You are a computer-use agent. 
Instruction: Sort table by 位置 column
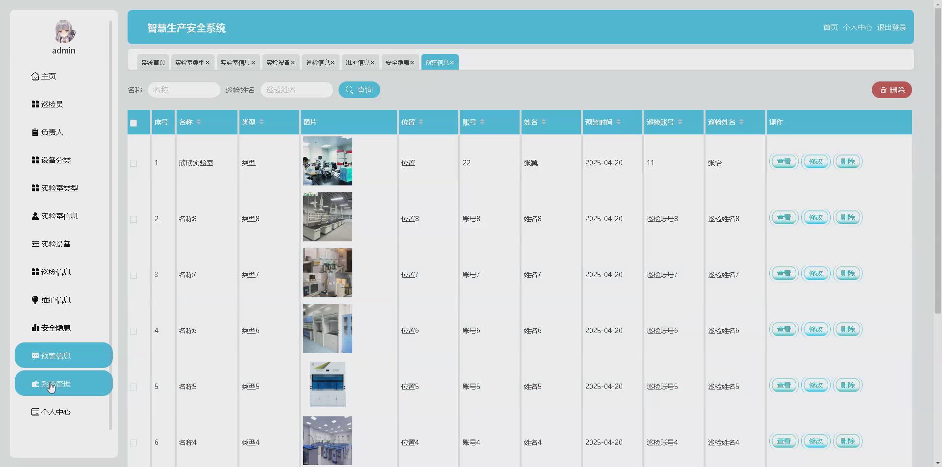pyautogui.click(x=421, y=122)
